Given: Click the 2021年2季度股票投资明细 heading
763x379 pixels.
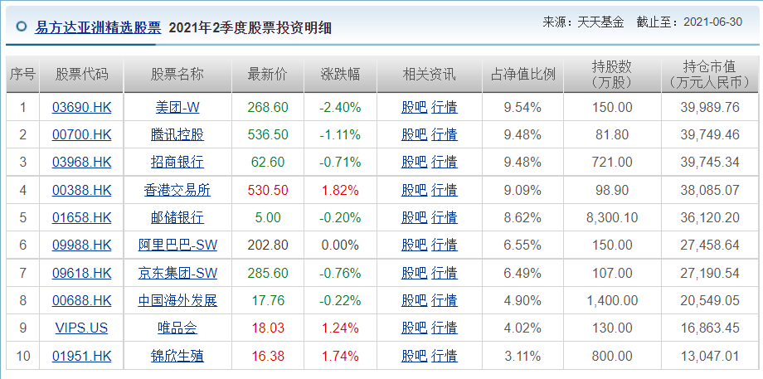Looking at the screenshot, I should pos(250,27).
